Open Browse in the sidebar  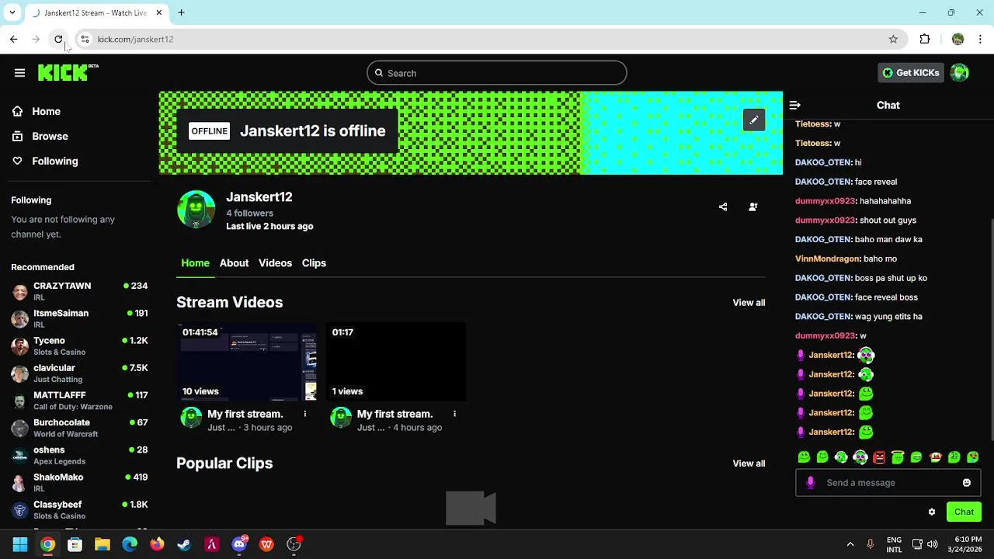tap(50, 136)
